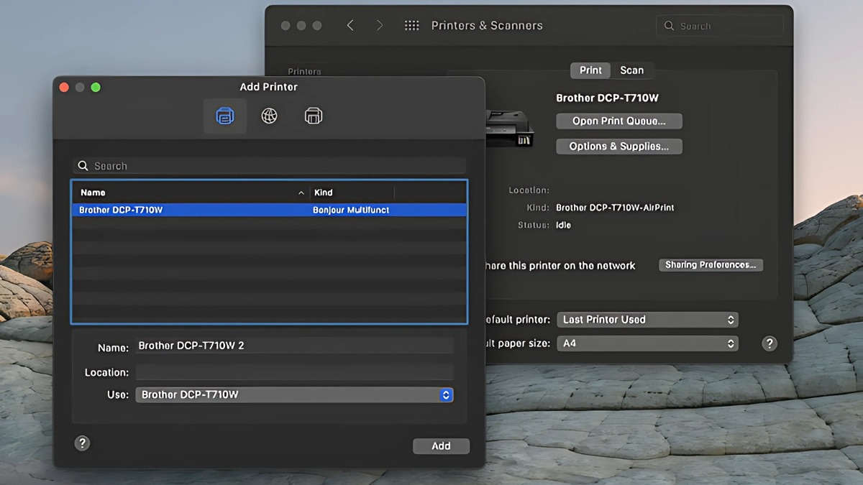Click the Brother printer thumbnail image
This screenshot has width=863, height=485.
510,128
